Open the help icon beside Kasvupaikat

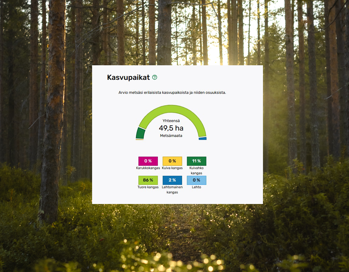(155, 77)
